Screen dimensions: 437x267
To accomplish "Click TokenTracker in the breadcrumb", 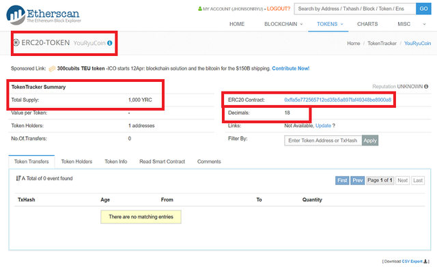I will (x=382, y=43).
